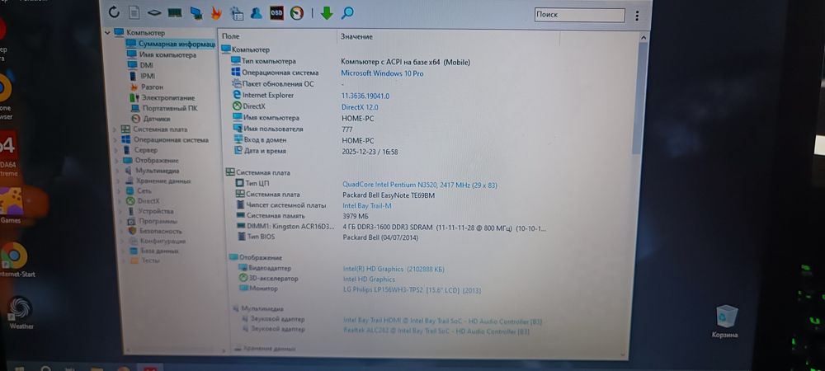This screenshot has width=825, height=371.
Task: Expand the Сервер tree node arrow
Action: point(115,150)
